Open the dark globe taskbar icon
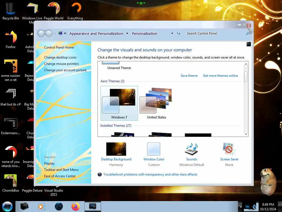Image resolution: width=282 pixels, height=212 pixels. click(x=59, y=206)
